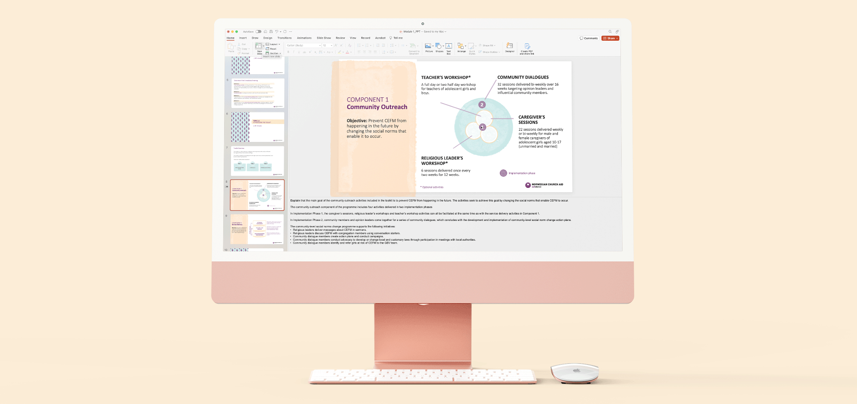Click the Numbered list icon

pos(367,45)
